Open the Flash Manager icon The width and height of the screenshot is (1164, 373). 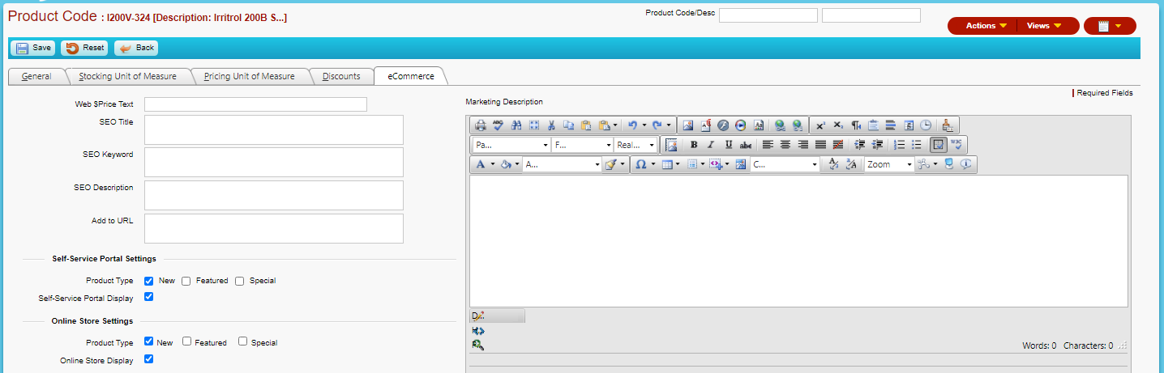click(x=723, y=125)
